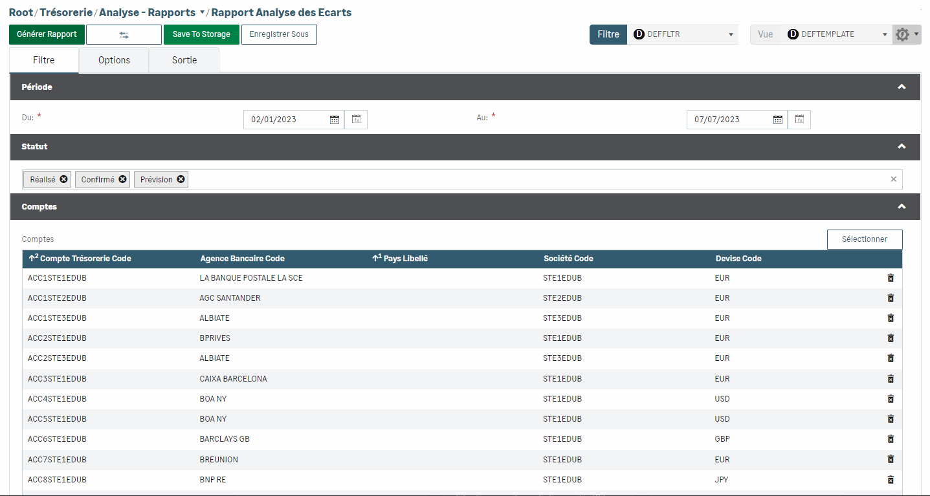Viewport: 930px width, 496px height.
Task: Open formula date icon beside Au field
Action: [x=799, y=120]
